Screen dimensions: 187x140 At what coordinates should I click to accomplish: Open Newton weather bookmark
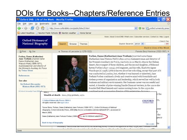coord(67,33)
